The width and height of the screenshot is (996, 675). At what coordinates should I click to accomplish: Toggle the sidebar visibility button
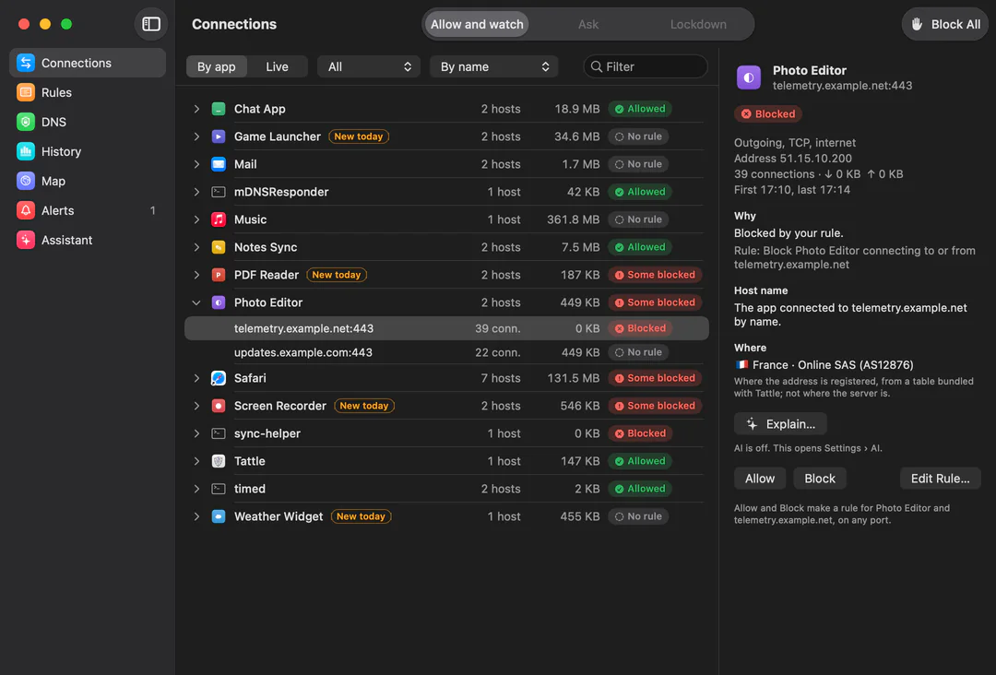pyautogui.click(x=151, y=24)
